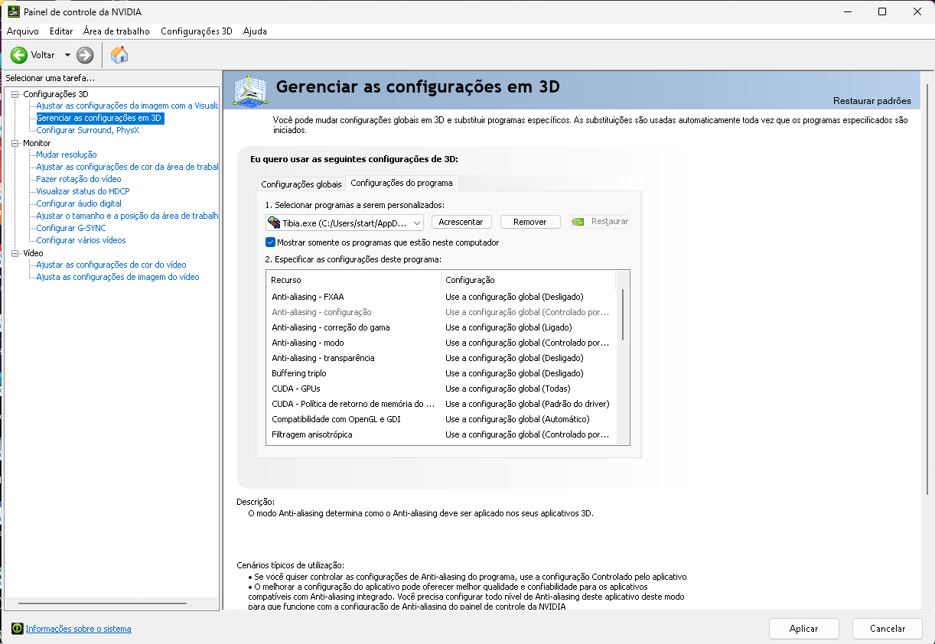Click the settings list vertical scrollbar

[x=624, y=314]
